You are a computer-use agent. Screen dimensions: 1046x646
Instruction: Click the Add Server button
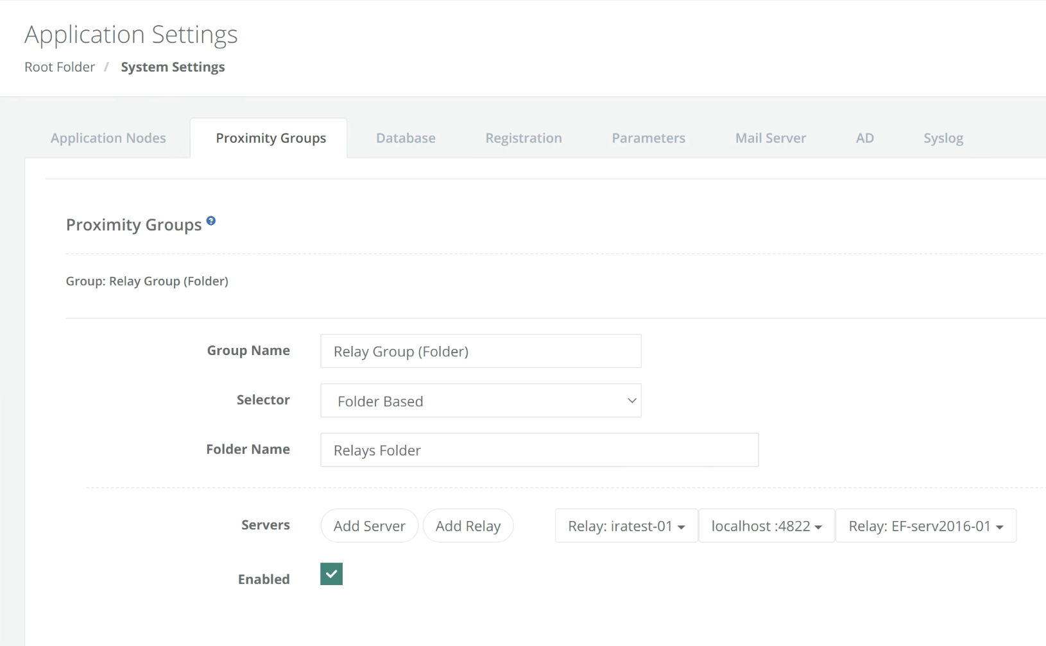coord(369,526)
